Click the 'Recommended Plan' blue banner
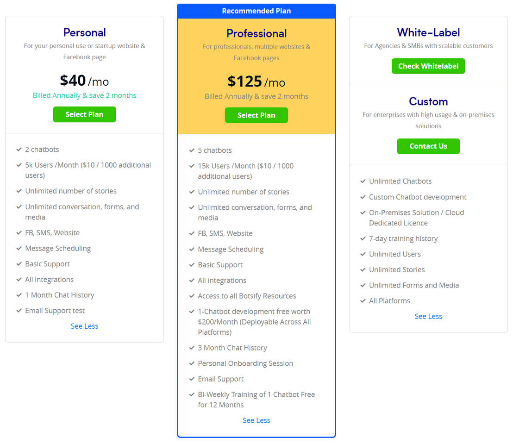 256,11
